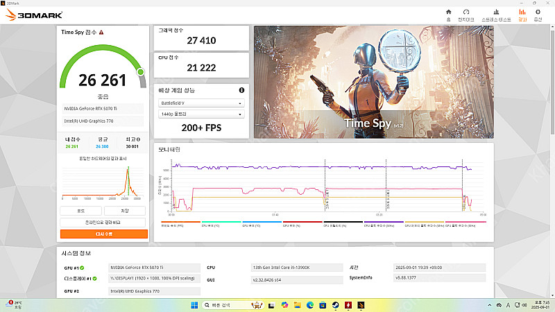This screenshot has width=555, height=312.
Task: Open the red lightning bolt app on taskbar
Action: tap(348, 305)
